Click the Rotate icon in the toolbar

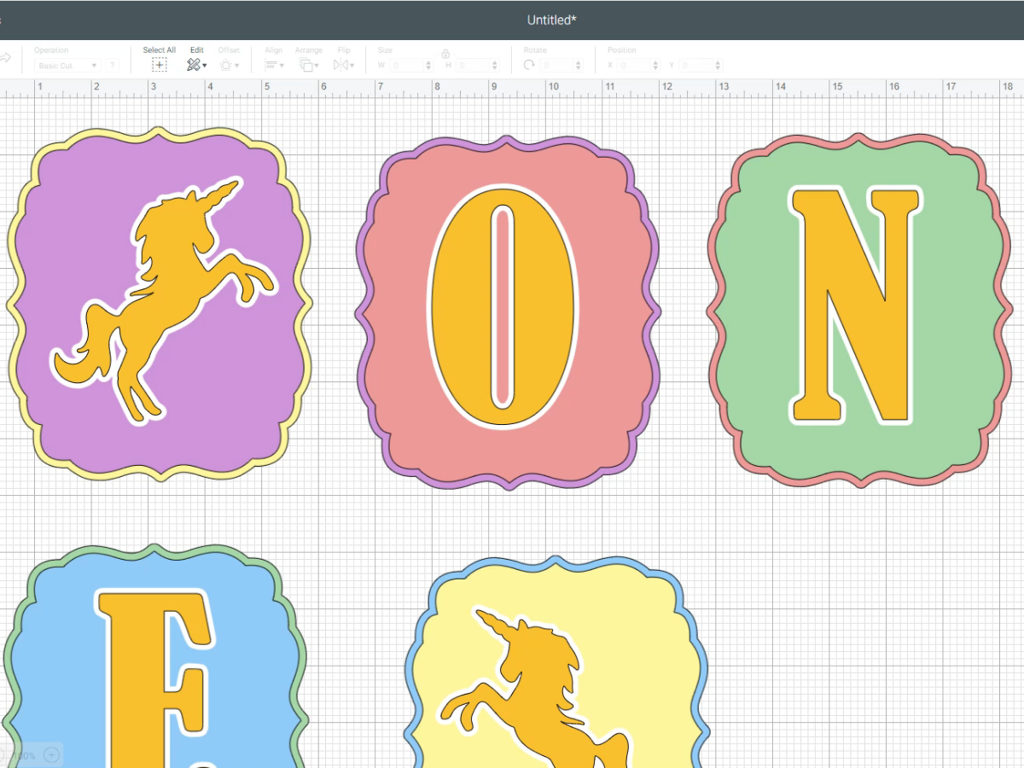coord(529,62)
